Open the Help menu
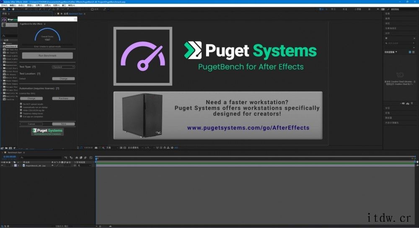Image resolution: width=419 pixels, height=228 pixels. pos(71,5)
